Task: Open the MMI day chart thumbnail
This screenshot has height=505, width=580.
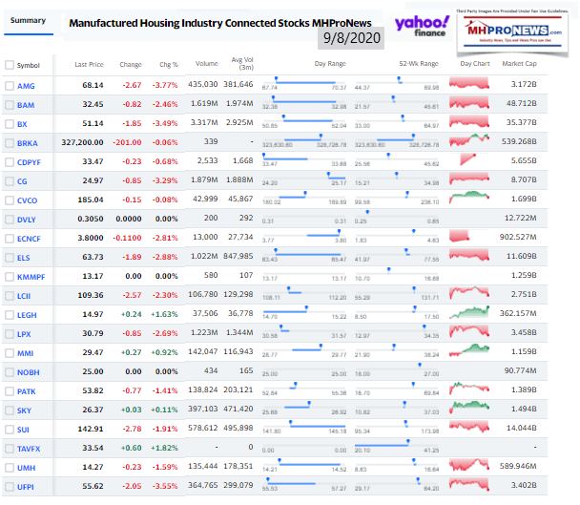Action: coord(469,350)
